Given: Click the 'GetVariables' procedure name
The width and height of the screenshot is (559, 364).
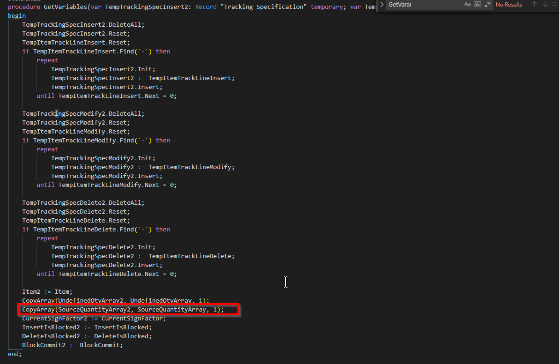Looking at the screenshot, I should pyautogui.click(x=65, y=7).
